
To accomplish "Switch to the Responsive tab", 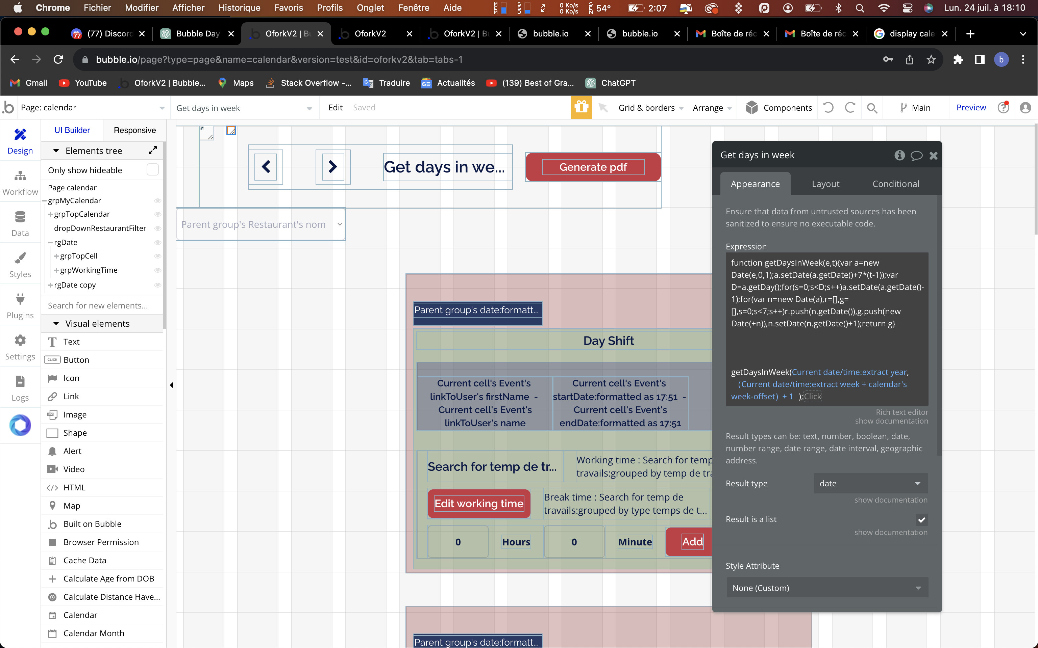I will 135,130.
